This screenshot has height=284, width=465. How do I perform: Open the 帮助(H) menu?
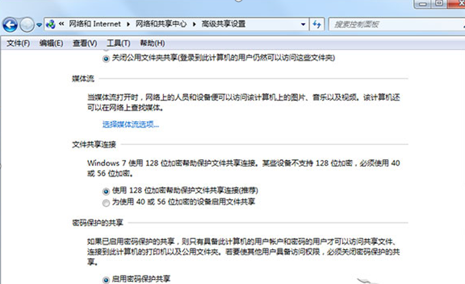[153, 43]
